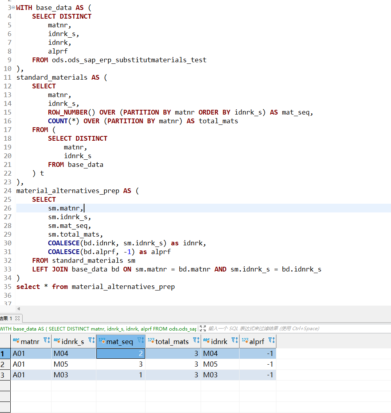The height and width of the screenshot is (413, 391).
Task: Open the total_mats column filter/sort icon
Action: click(x=196, y=340)
